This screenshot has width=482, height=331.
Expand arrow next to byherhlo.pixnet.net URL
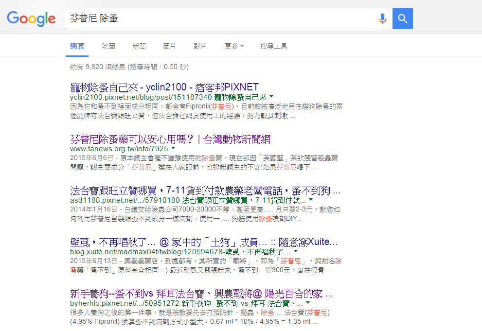[x=308, y=303]
